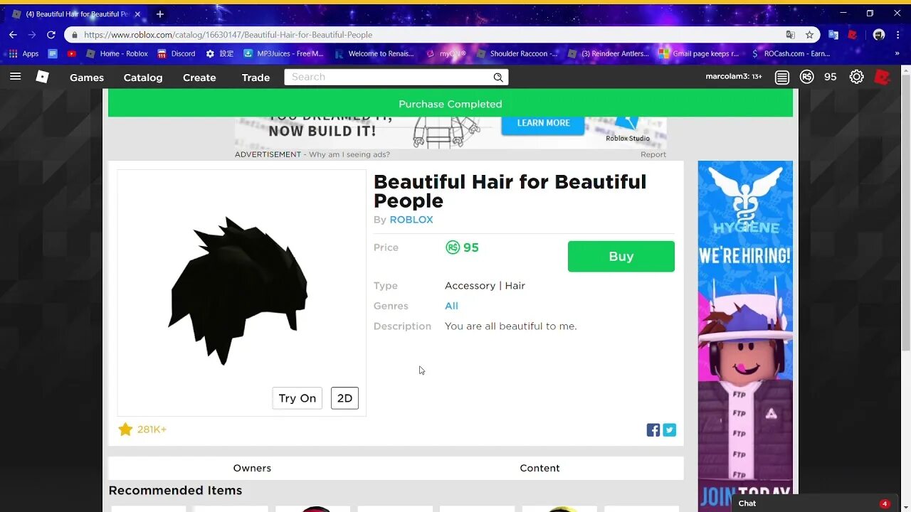Open the Welcome to Renais... bookmark
The width and height of the screenshot is (911, 512).
pos(374,53)
